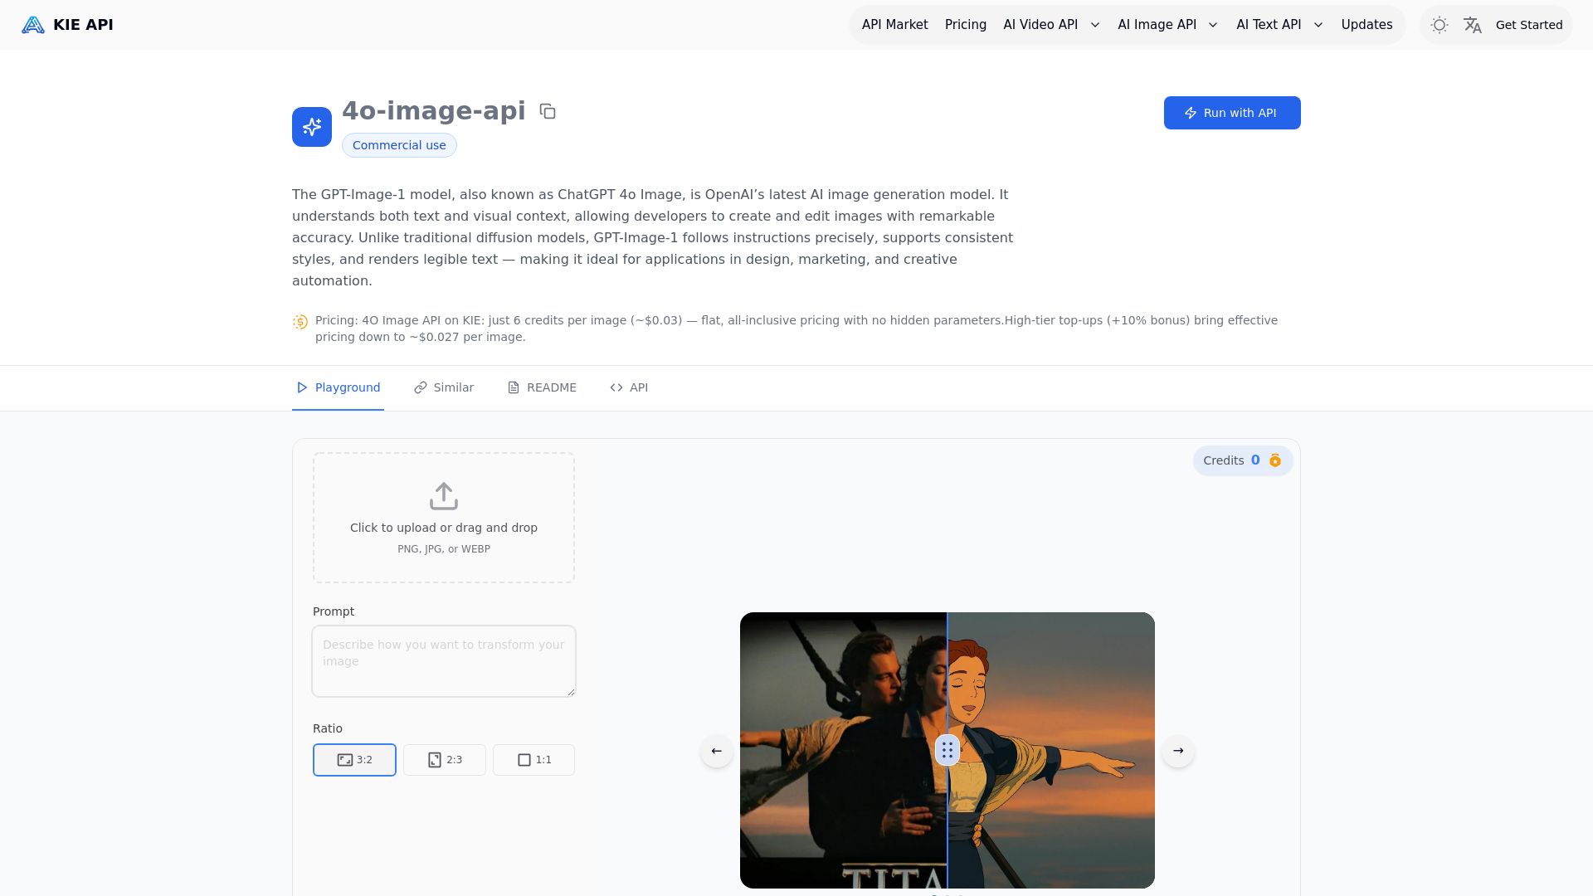Click the upload drag and drop area
This screenshot has height=896, width=1593.
[x=444, y=518]
